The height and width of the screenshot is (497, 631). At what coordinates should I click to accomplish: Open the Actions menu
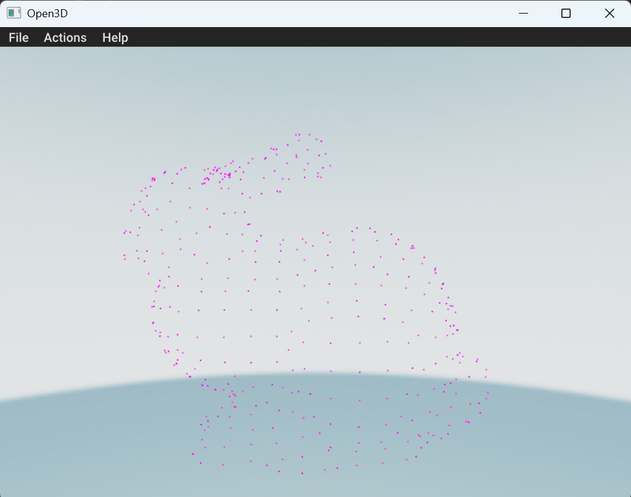click(x=65, y=38)
